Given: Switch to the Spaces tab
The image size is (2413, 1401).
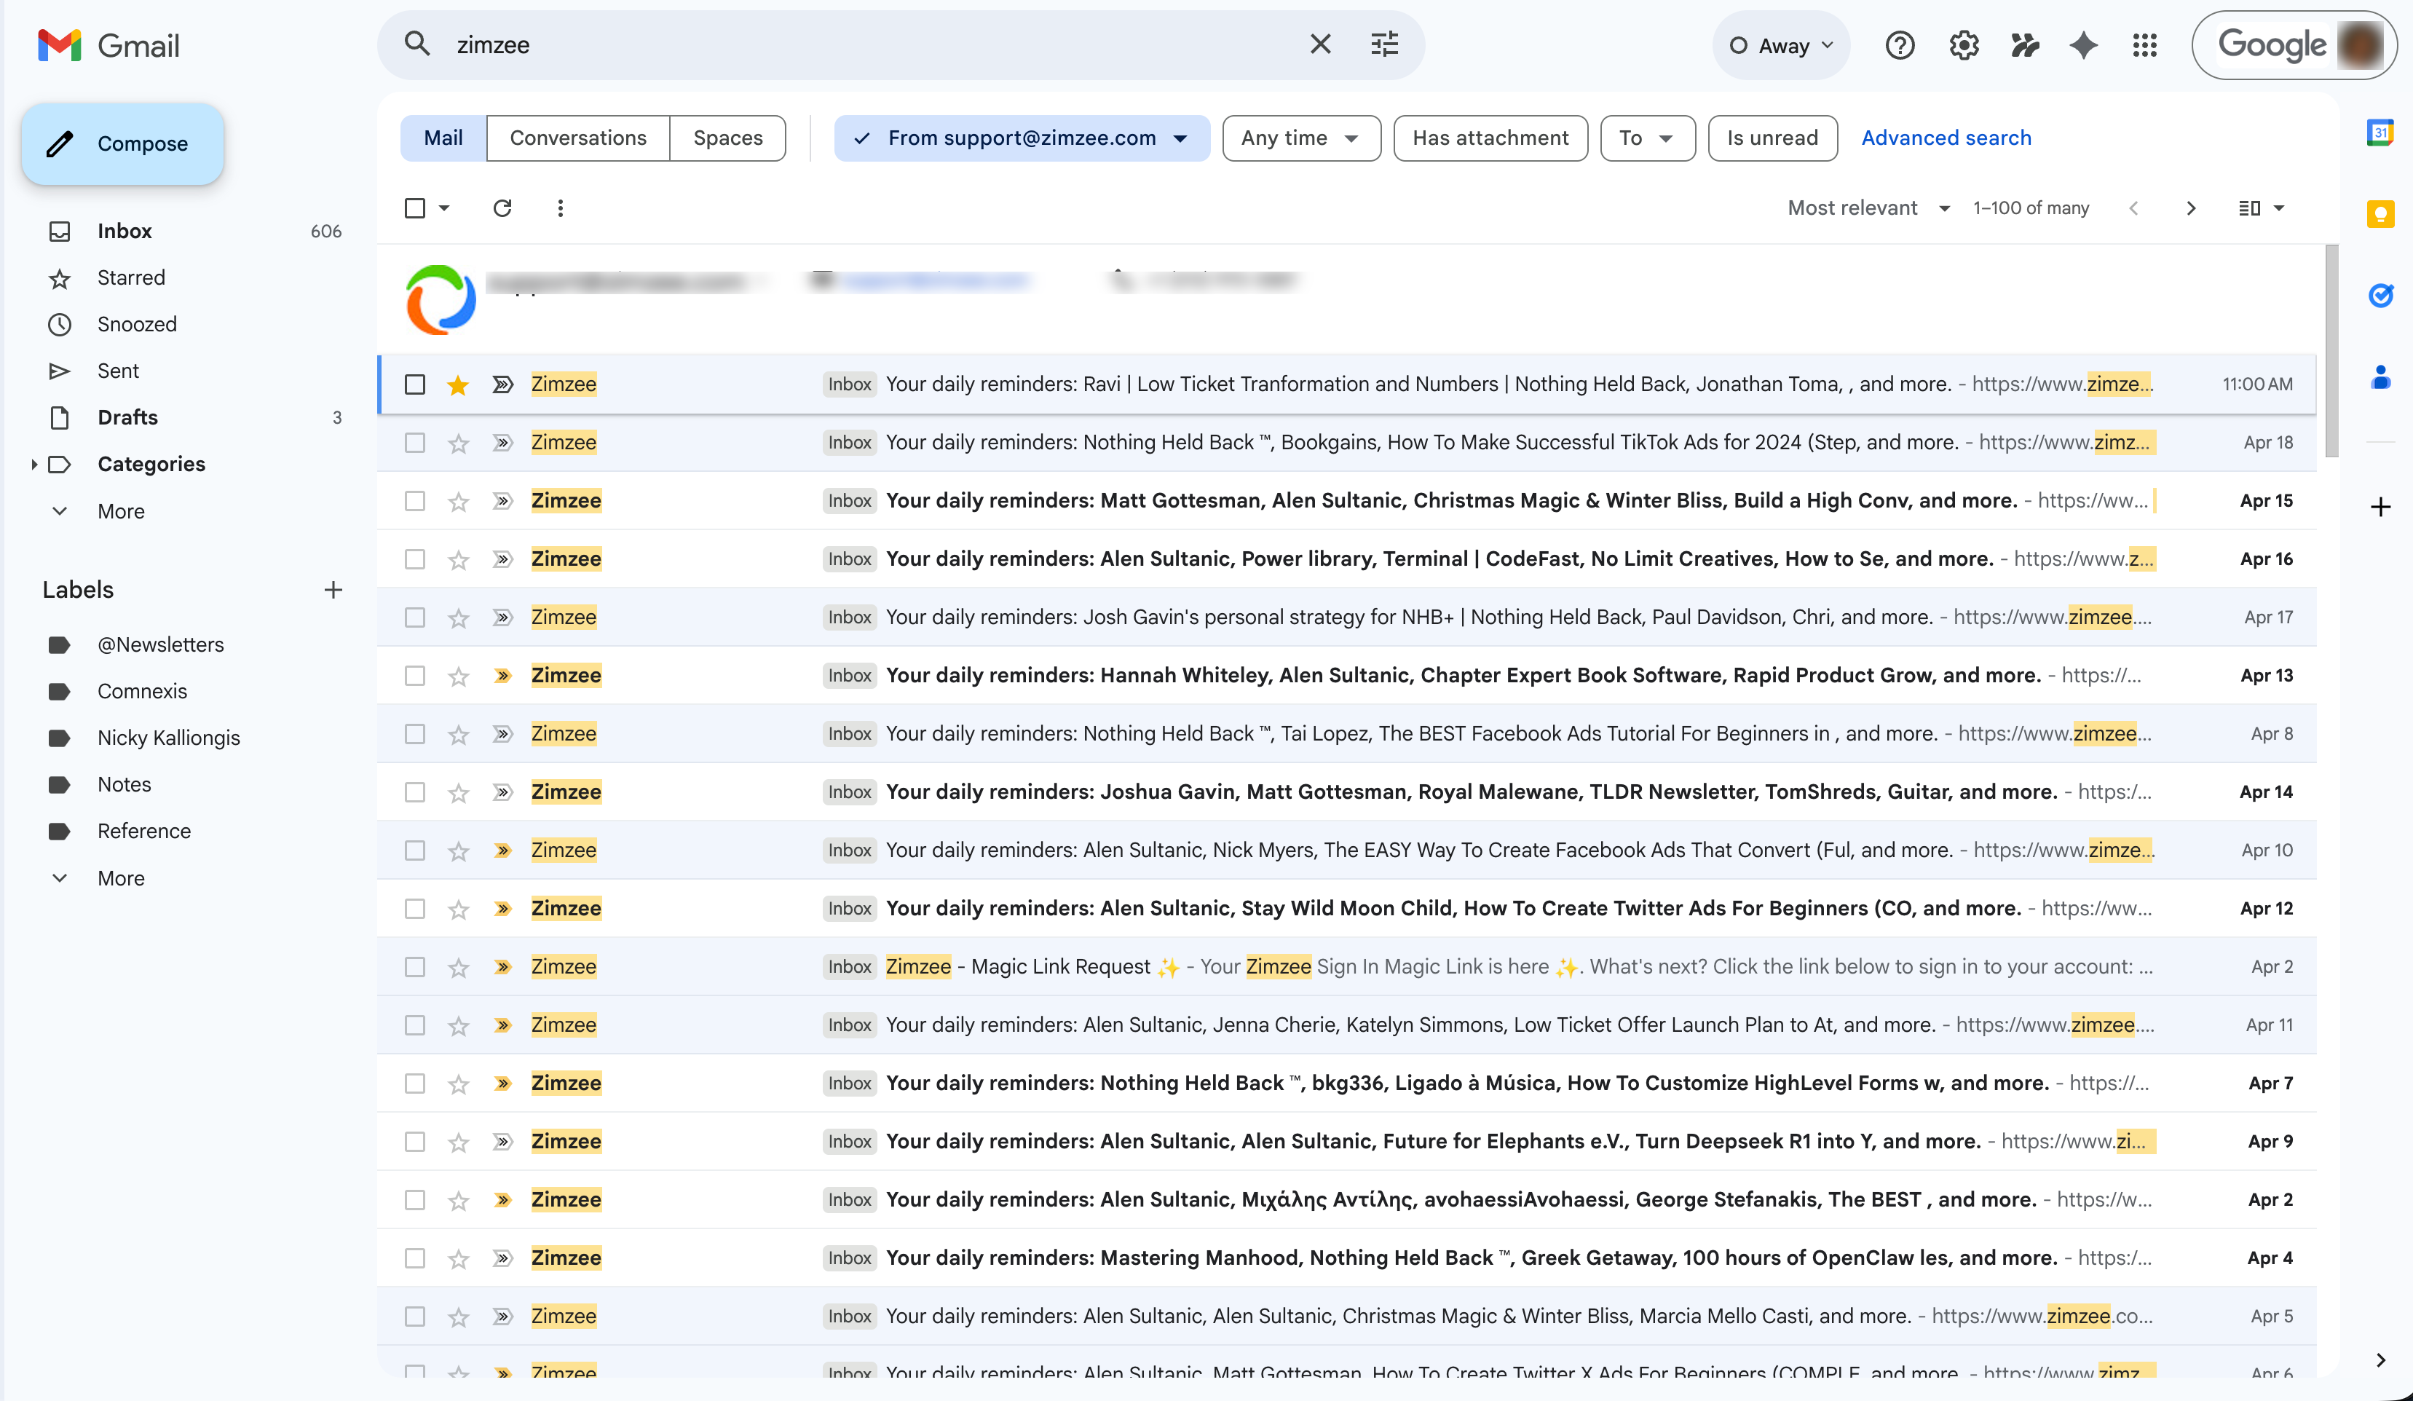Looking at the screenshot, I should tap(727, 138).
